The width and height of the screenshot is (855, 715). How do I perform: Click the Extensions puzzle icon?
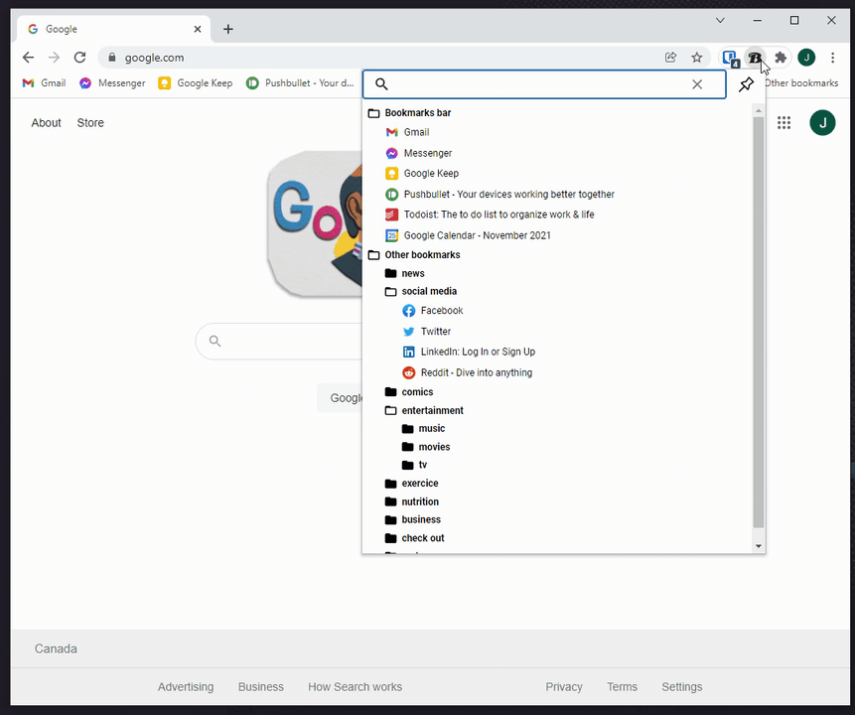[780, 58]
